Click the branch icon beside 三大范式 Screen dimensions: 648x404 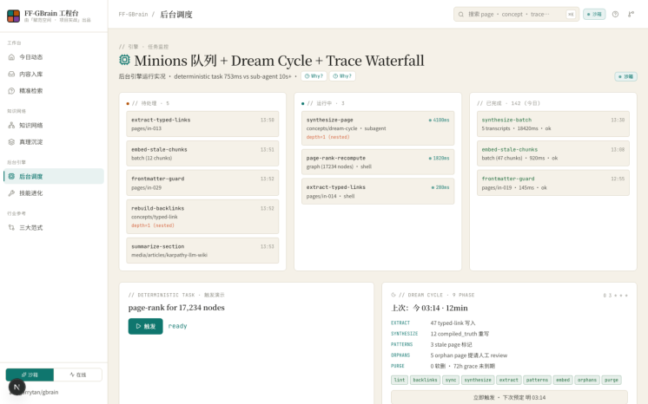click(x=11, y=227)
